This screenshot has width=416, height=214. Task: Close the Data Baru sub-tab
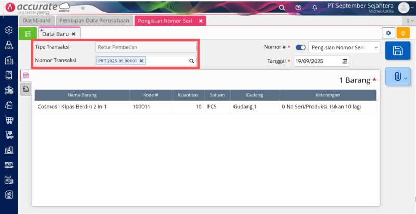[x=73, y=34]
